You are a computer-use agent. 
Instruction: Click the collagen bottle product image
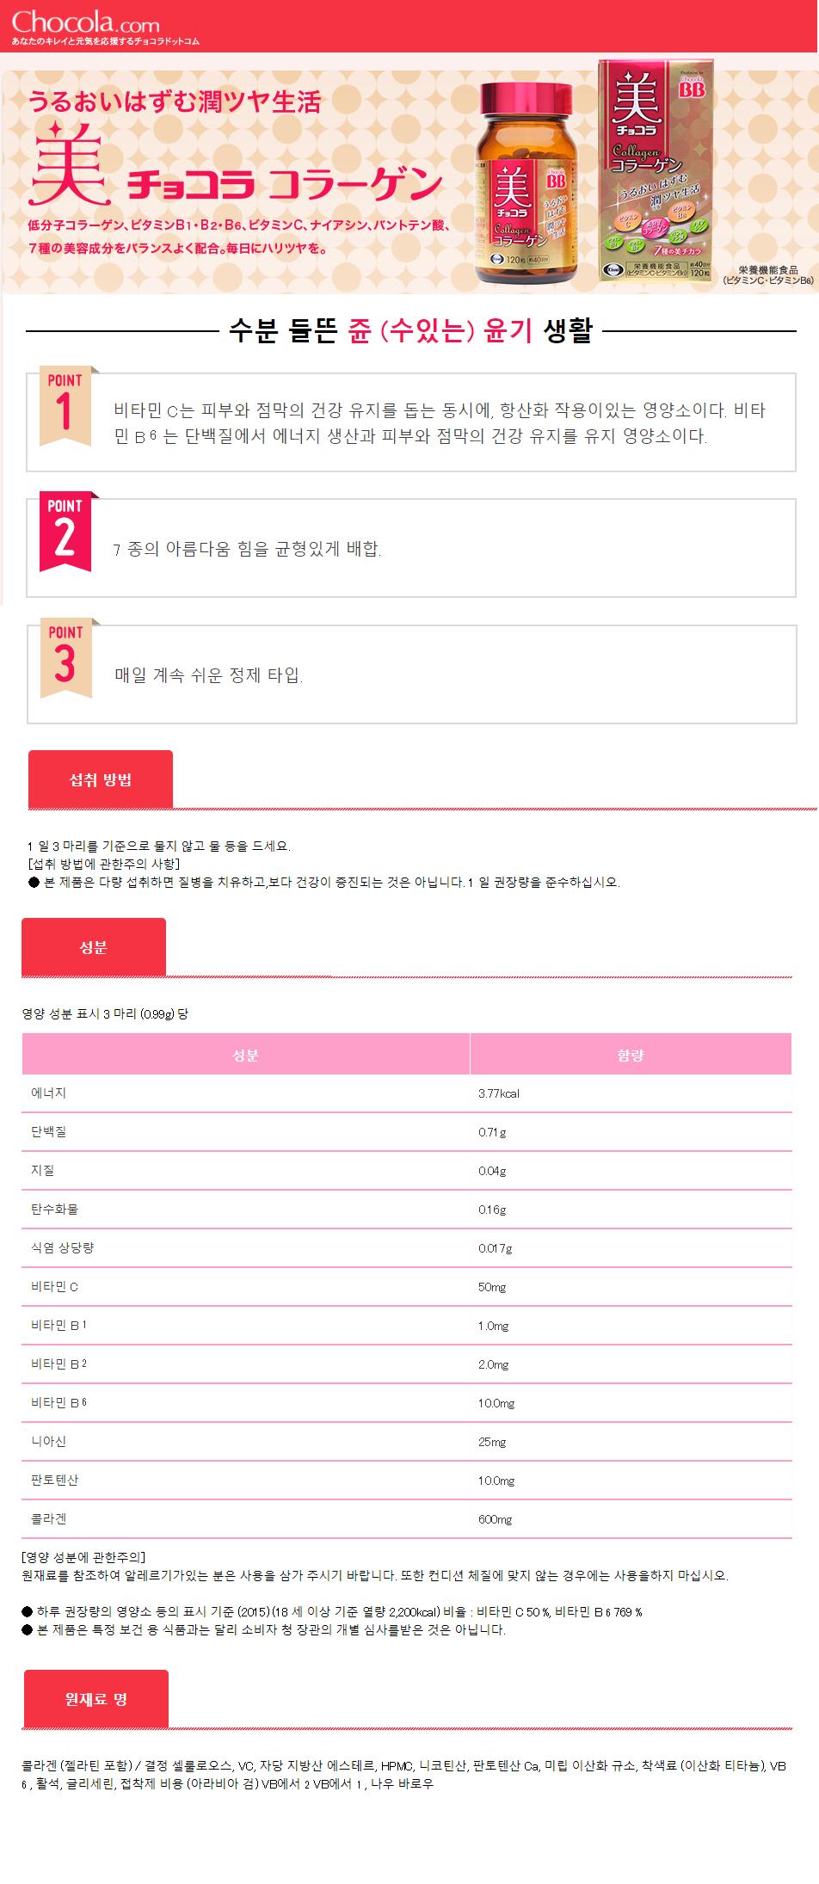pyautogui.click(x=526, y=183)
